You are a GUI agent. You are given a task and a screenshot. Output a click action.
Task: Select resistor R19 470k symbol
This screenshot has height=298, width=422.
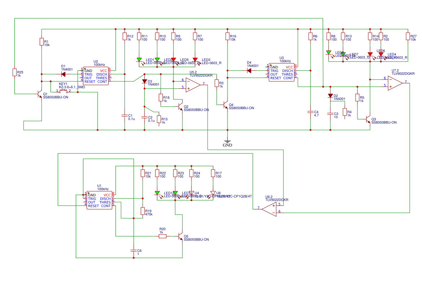[143, 211]
